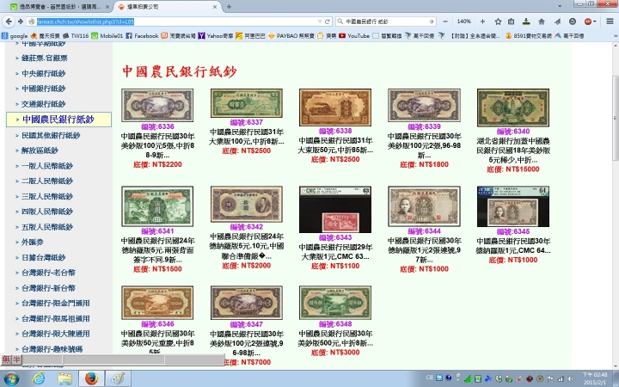This screenshot has height=387, width=619.
Task: Open the TW116 bookmark
Action: (x=76, y=35)
